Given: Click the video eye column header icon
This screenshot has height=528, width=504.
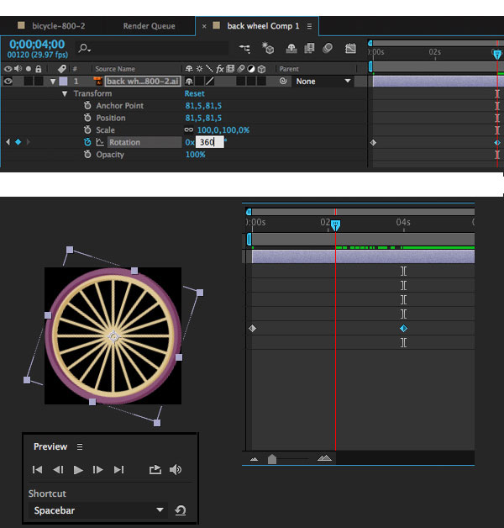Looking at the screenshot, I should (8, 69).
